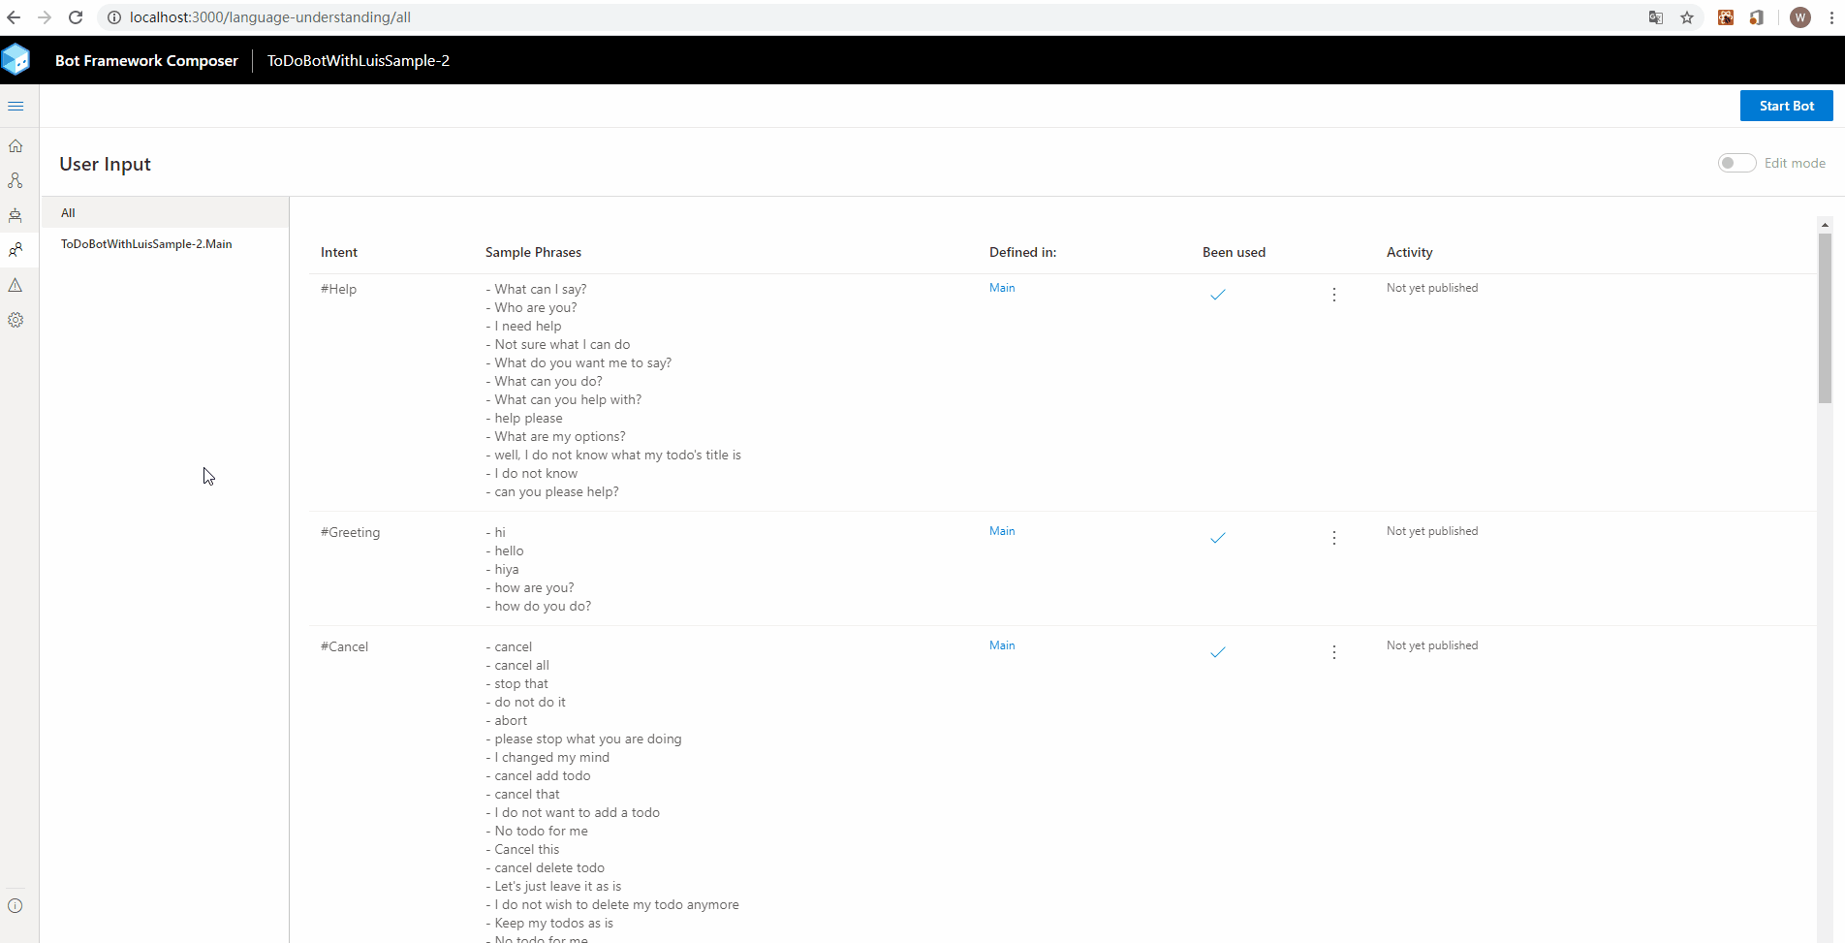
Task: Open more options for #Help intent
Action: tap(1334, 295)
